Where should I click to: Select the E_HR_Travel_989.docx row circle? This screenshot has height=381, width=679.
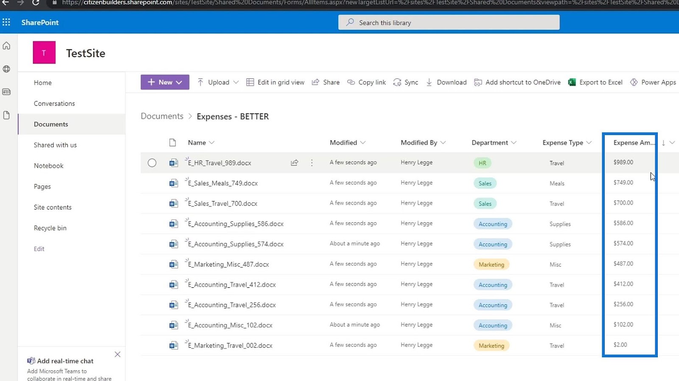click(152, 163)
